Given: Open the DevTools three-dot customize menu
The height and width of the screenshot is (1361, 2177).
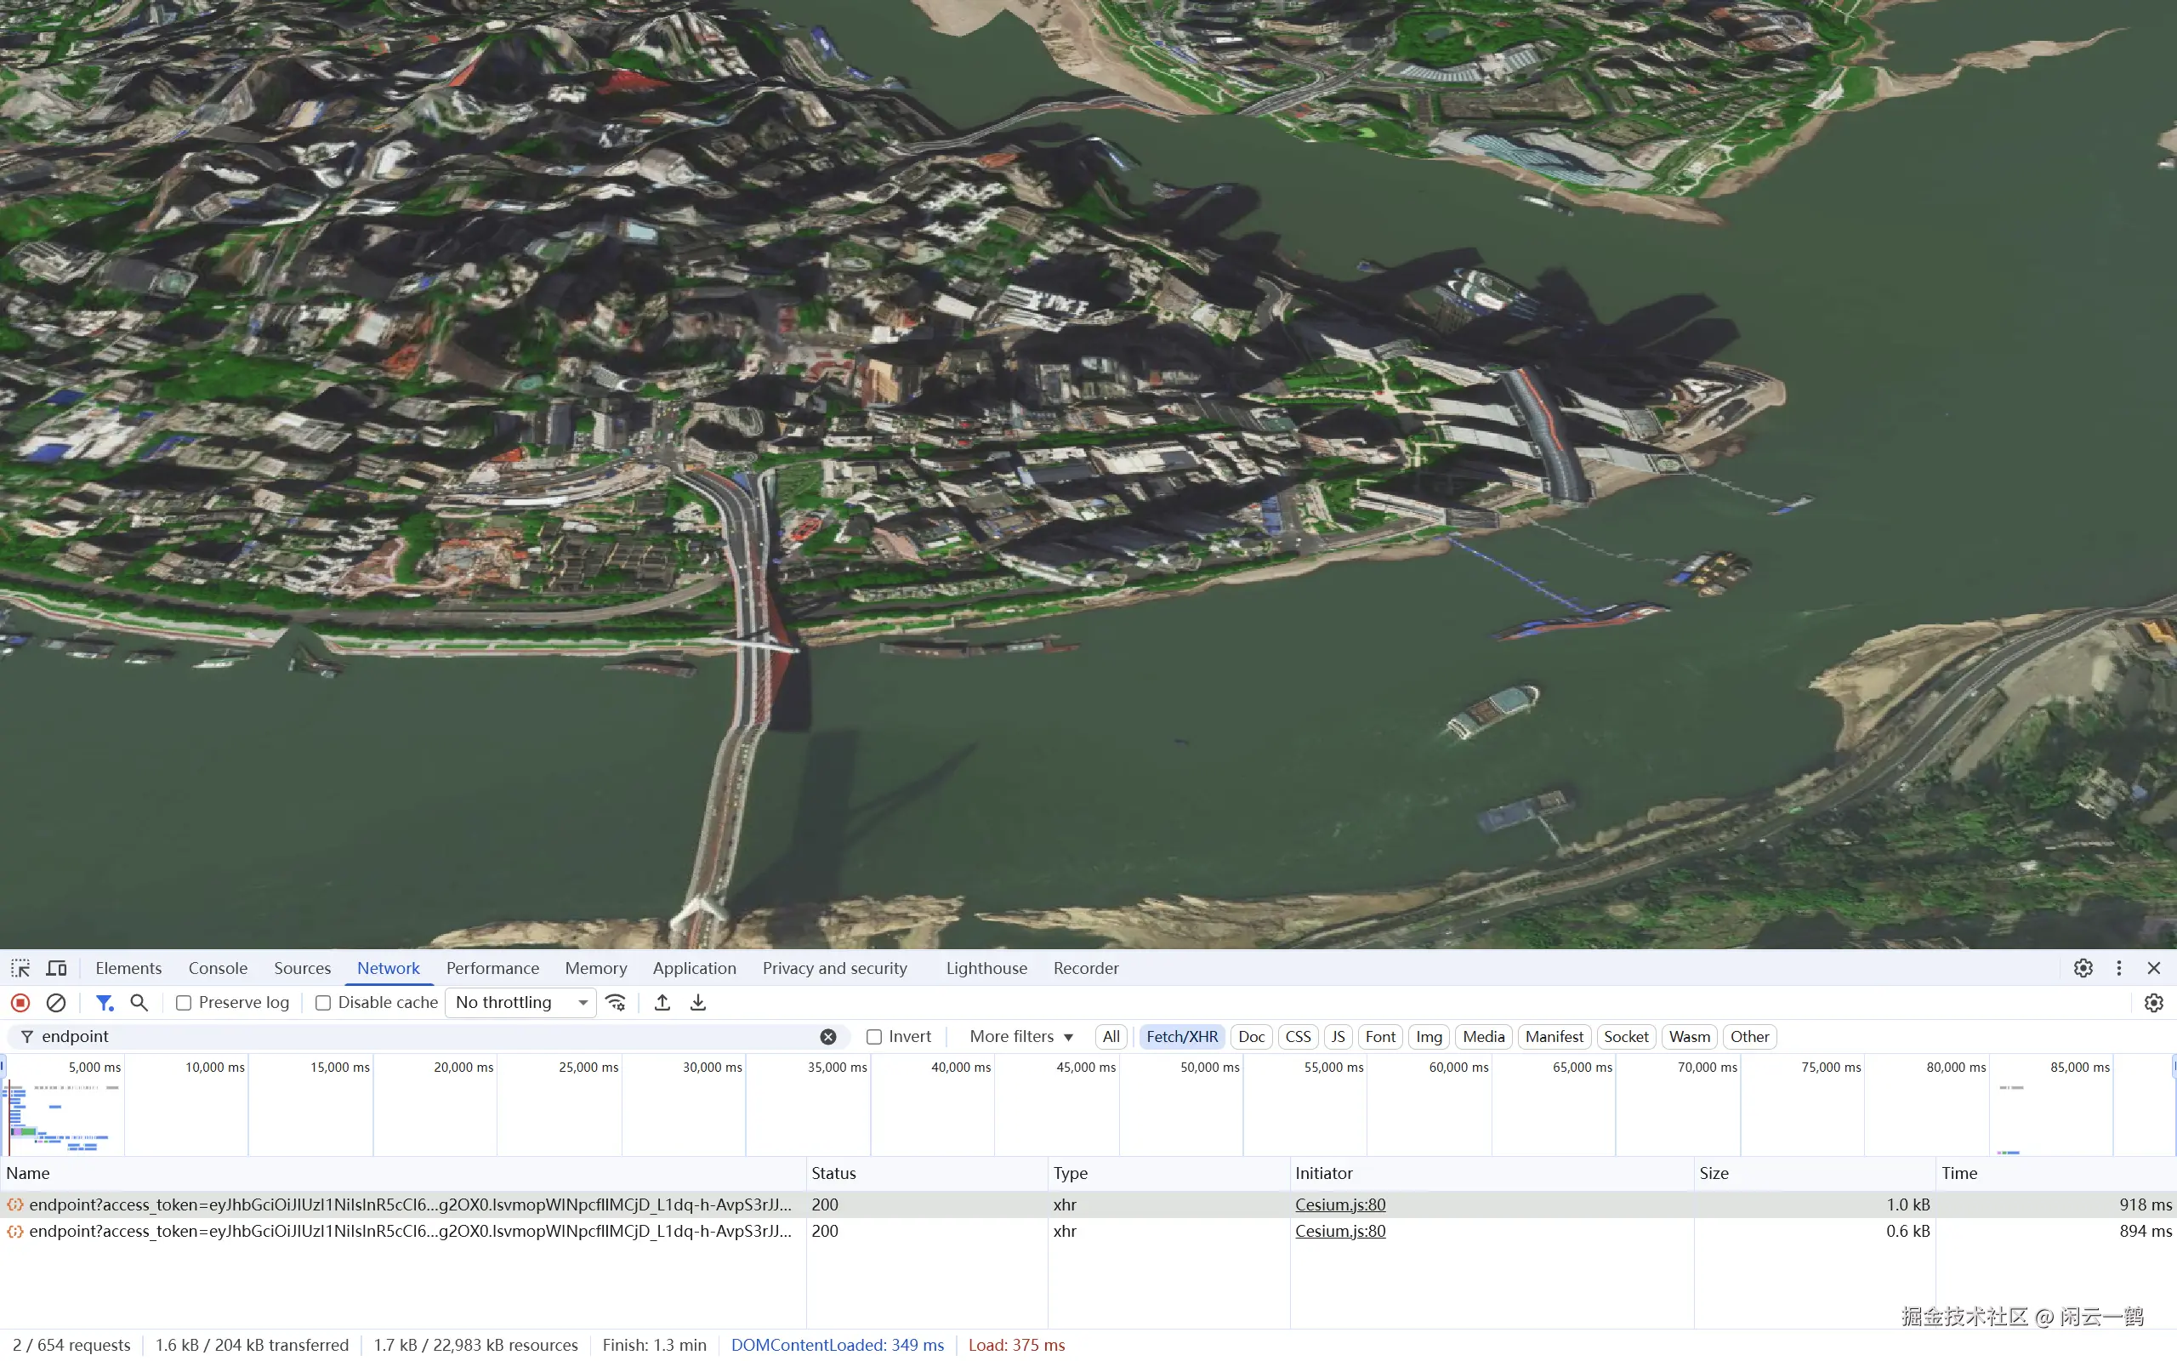Looking at the screenshot, I should pyautogui.click(x=2118, y=968).
